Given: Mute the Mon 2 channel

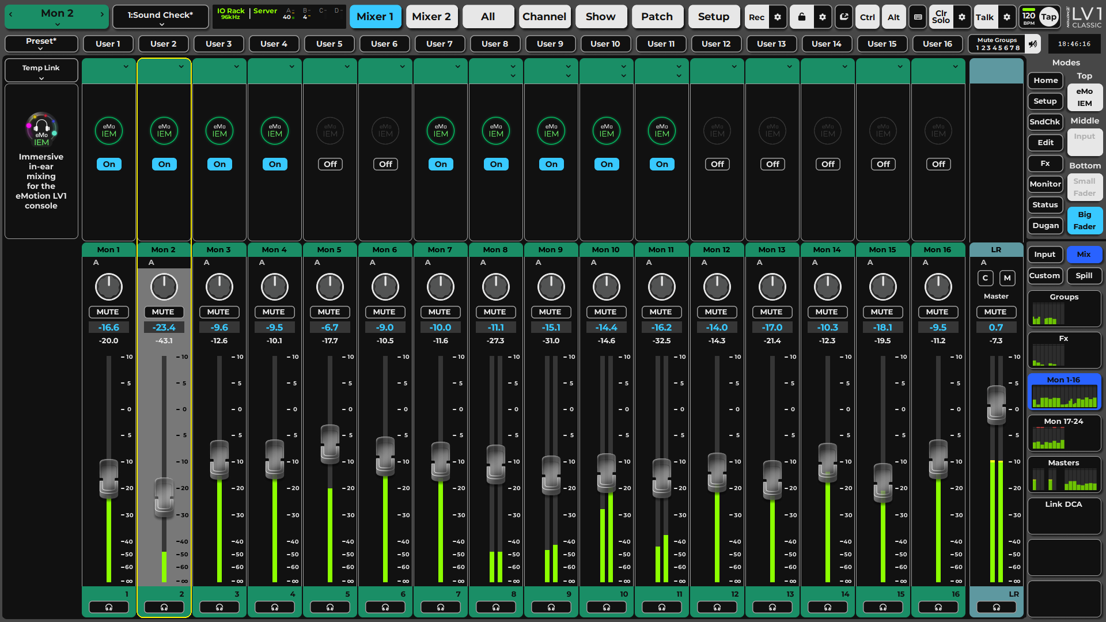Looking at the screenshot, I should [163, 312].
